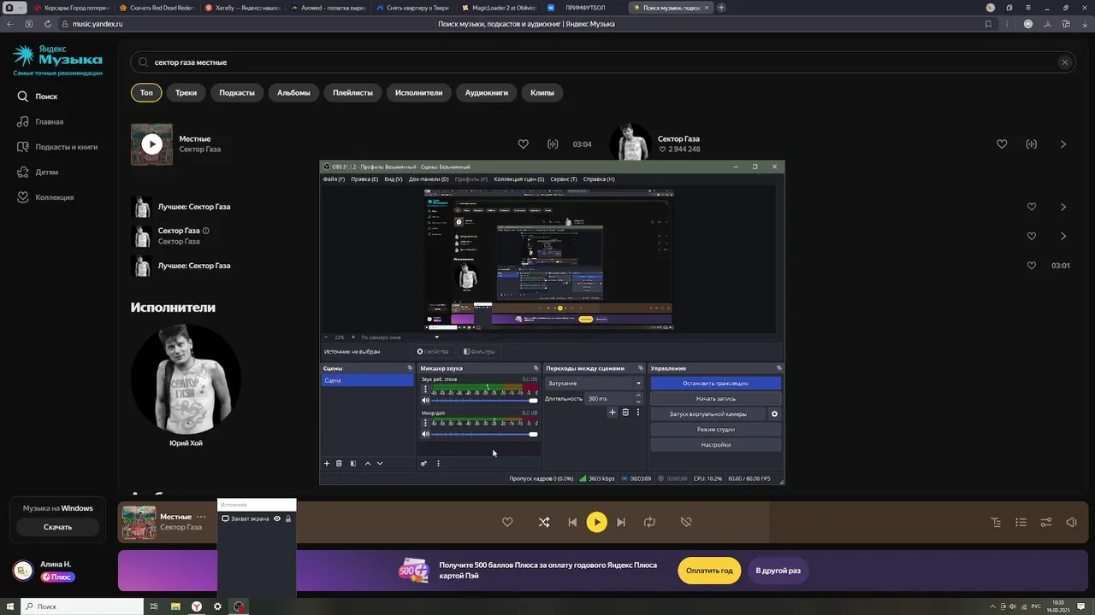This screenshot has height=615, width=1095.
Task: Adjust Микр/доп volume slider
Action: [485, 435]
